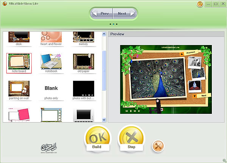Select the white horse photo in the preview
The image size is (227, 163).
(x=195, y=62)
